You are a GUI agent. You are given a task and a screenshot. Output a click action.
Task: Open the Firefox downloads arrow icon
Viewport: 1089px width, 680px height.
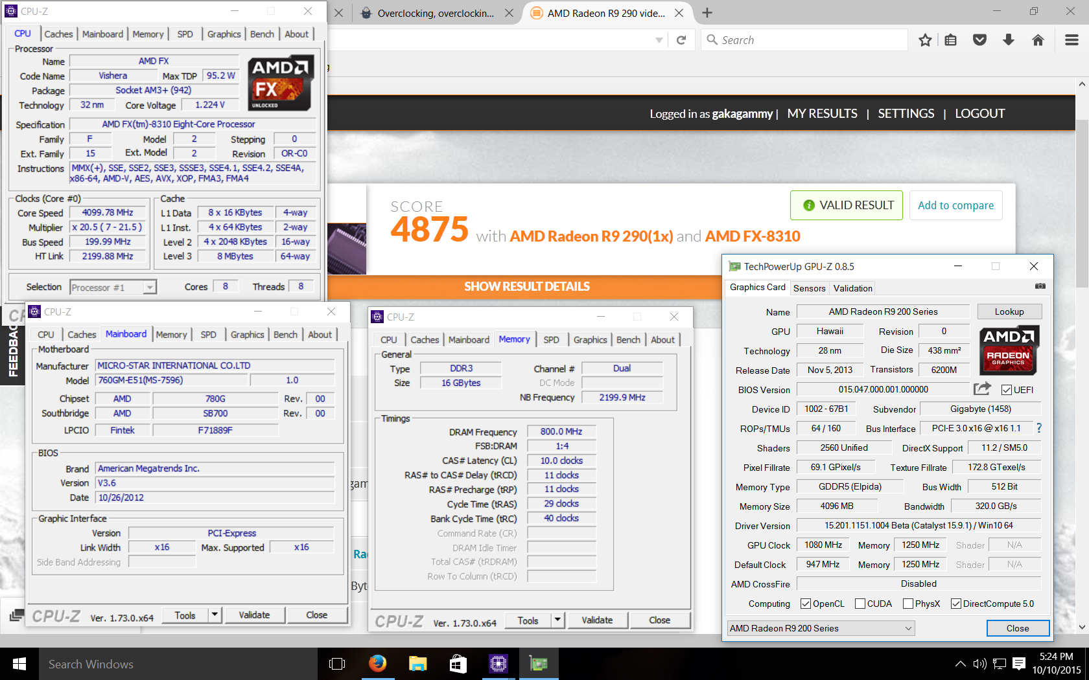pyautogui.click(x=1009, y=40)
